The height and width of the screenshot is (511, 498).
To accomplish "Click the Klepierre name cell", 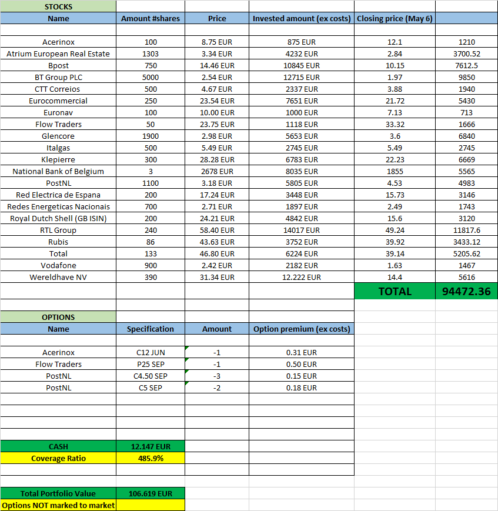I will (x=58, y=159).
